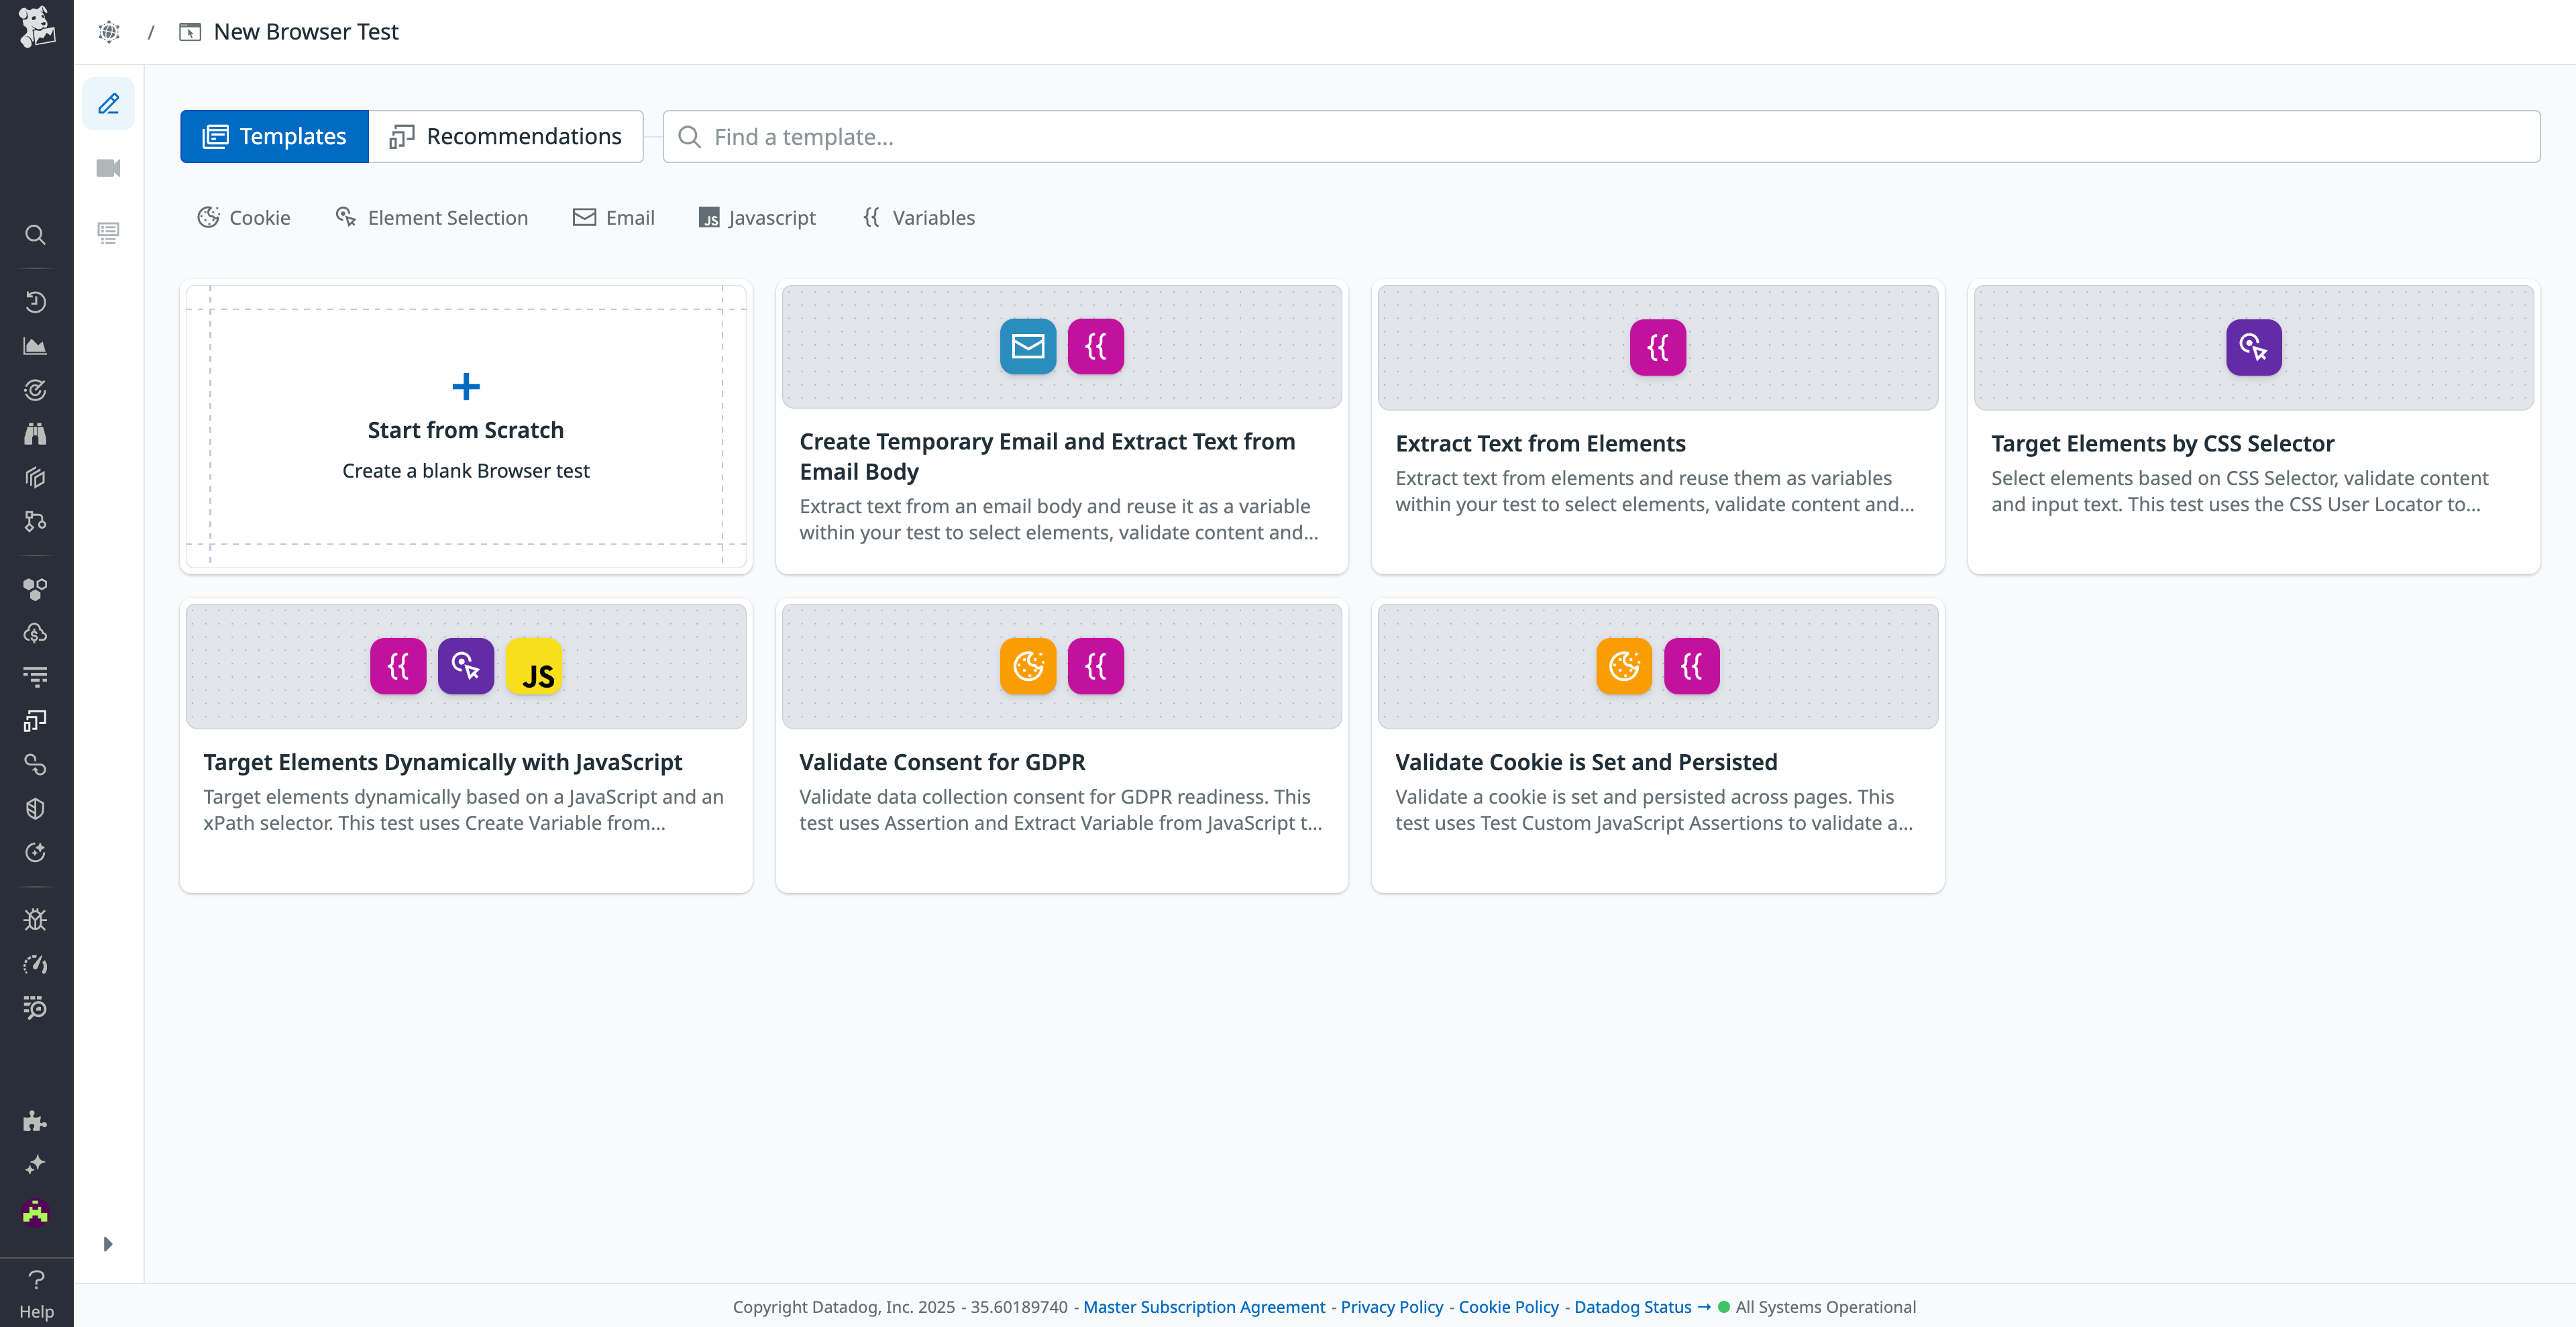The image size is (2576, 1327).
Task: Toggle the Cookie template filter
Action: point(243,217)
